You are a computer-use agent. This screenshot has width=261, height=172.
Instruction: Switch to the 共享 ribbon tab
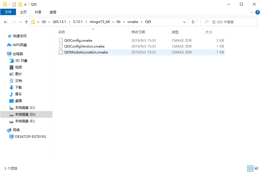(38, 12)
